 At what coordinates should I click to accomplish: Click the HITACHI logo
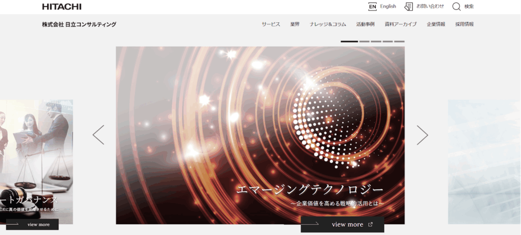click(62, 7)
